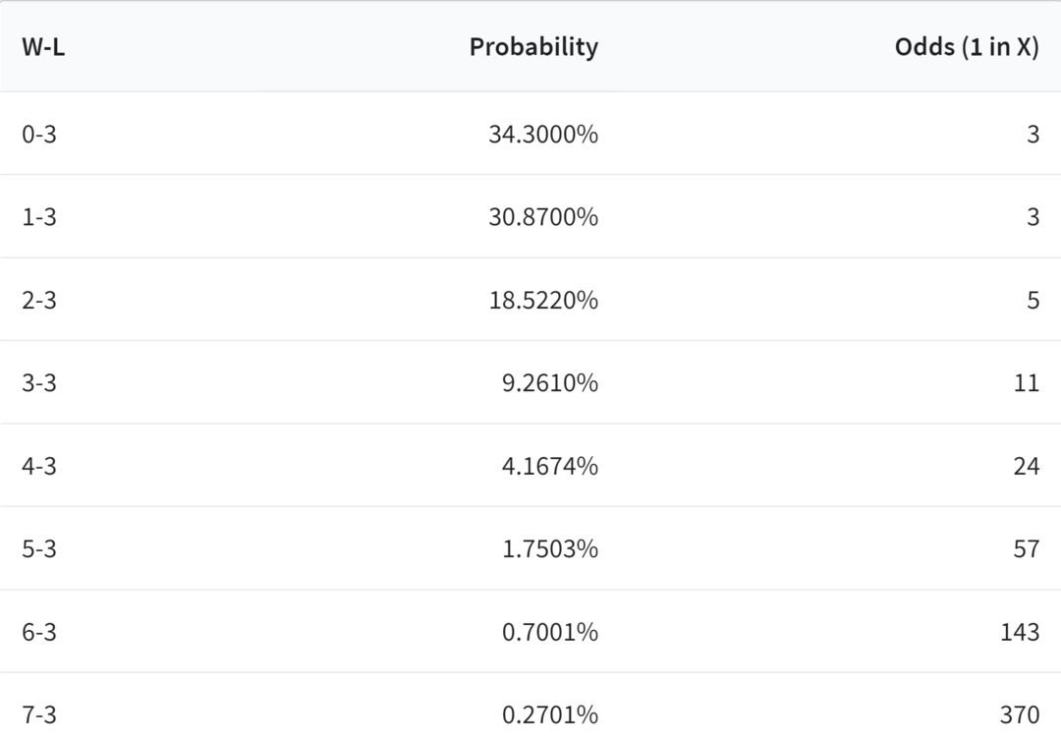Click the Odds (1 in X) header
1061x741 pixels.
(967, 47)
